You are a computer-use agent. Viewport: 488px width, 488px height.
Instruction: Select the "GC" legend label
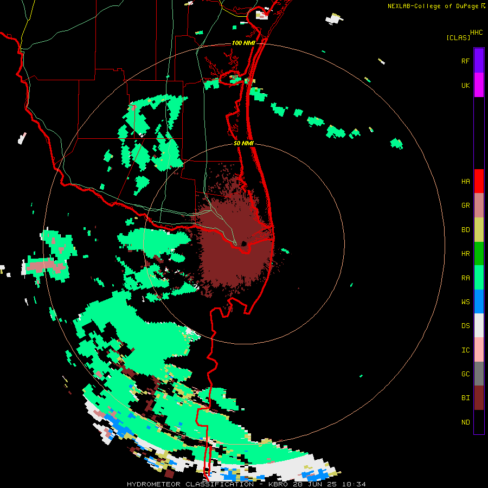pos(465,374)
